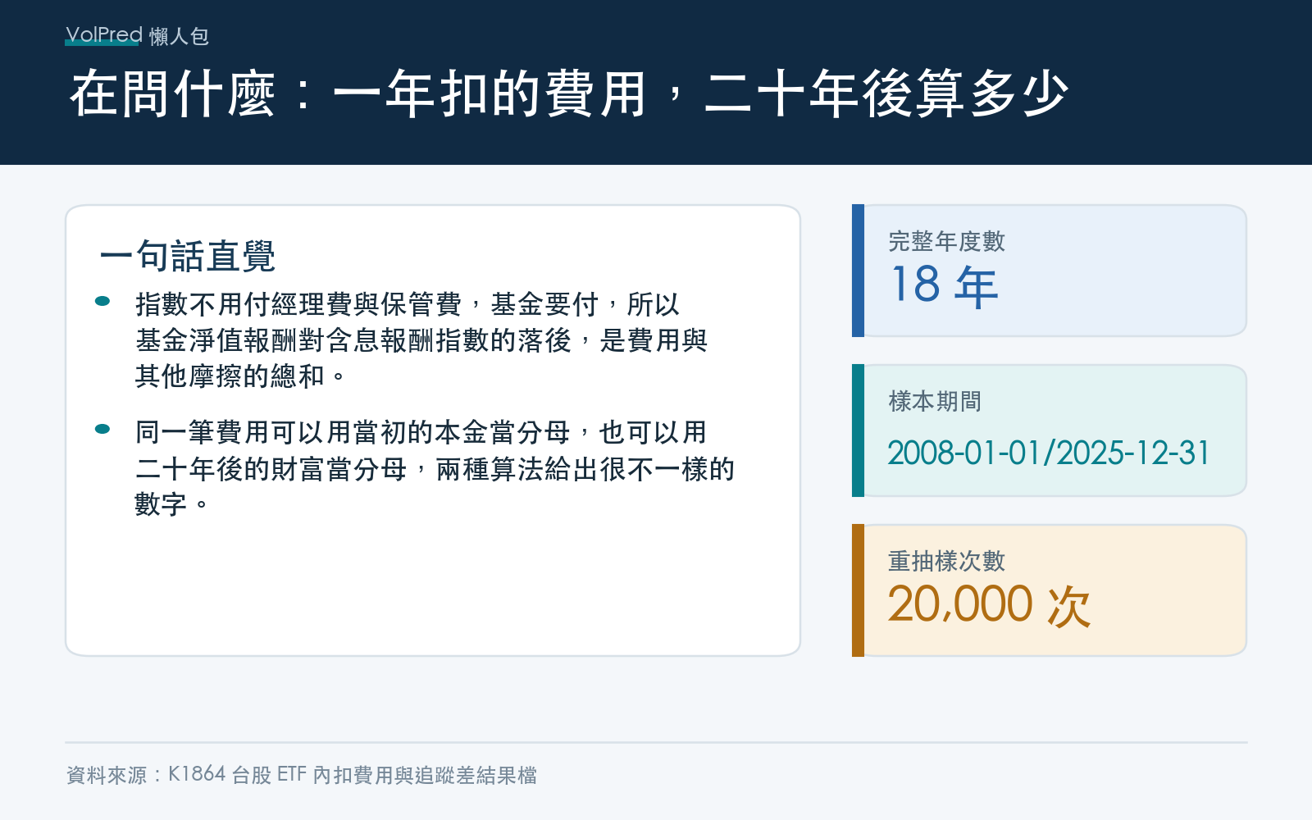Click the 18 年 value
The image size is (1312, 820).
point(944,286)
